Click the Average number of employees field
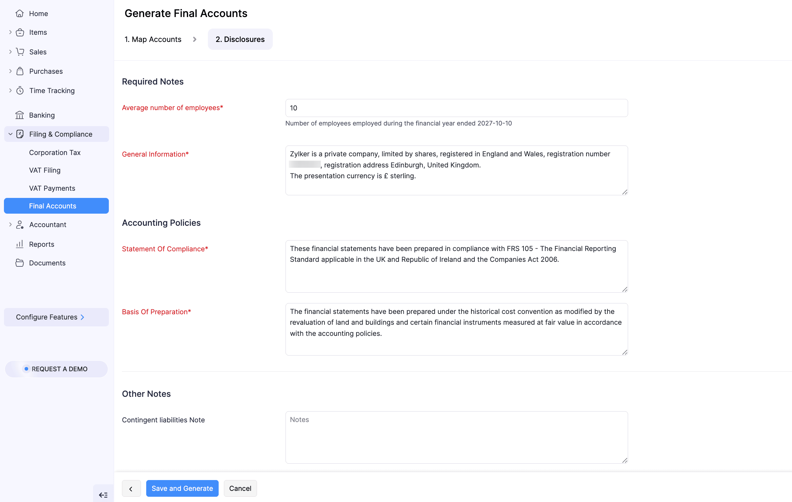This screenshot has width=792, height=502. pyautogui.click(x=456, y=108)
